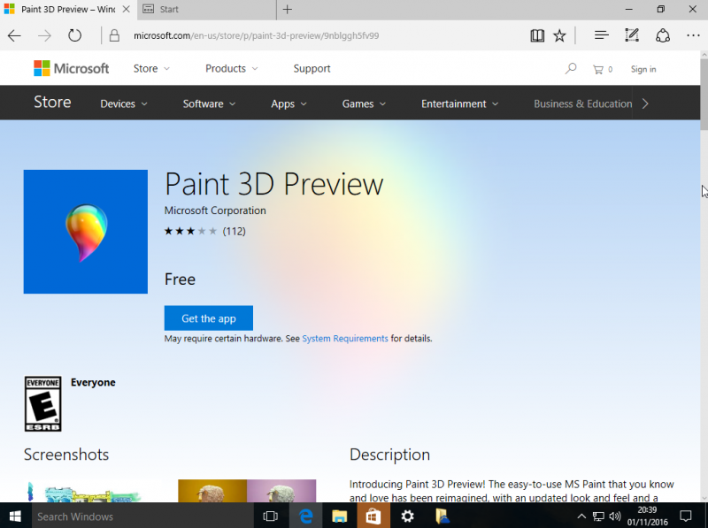Switch to the Start tab
The width and height of the screenshot is (708, 528).
[x=206, y=10]
